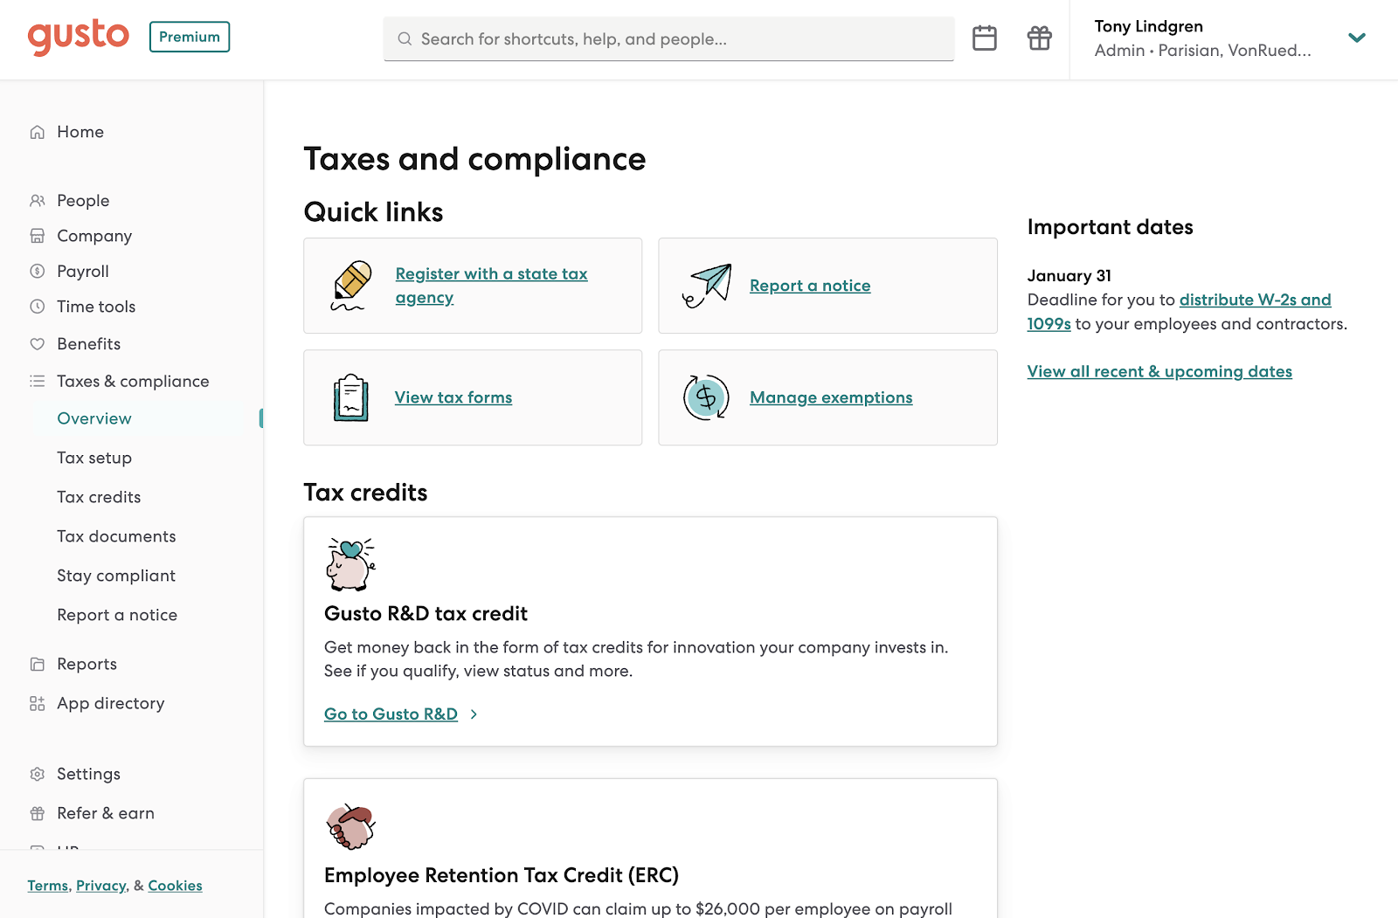
Task: Click the arrow next to Go to Gusto R&D
Action: (474, 714)
